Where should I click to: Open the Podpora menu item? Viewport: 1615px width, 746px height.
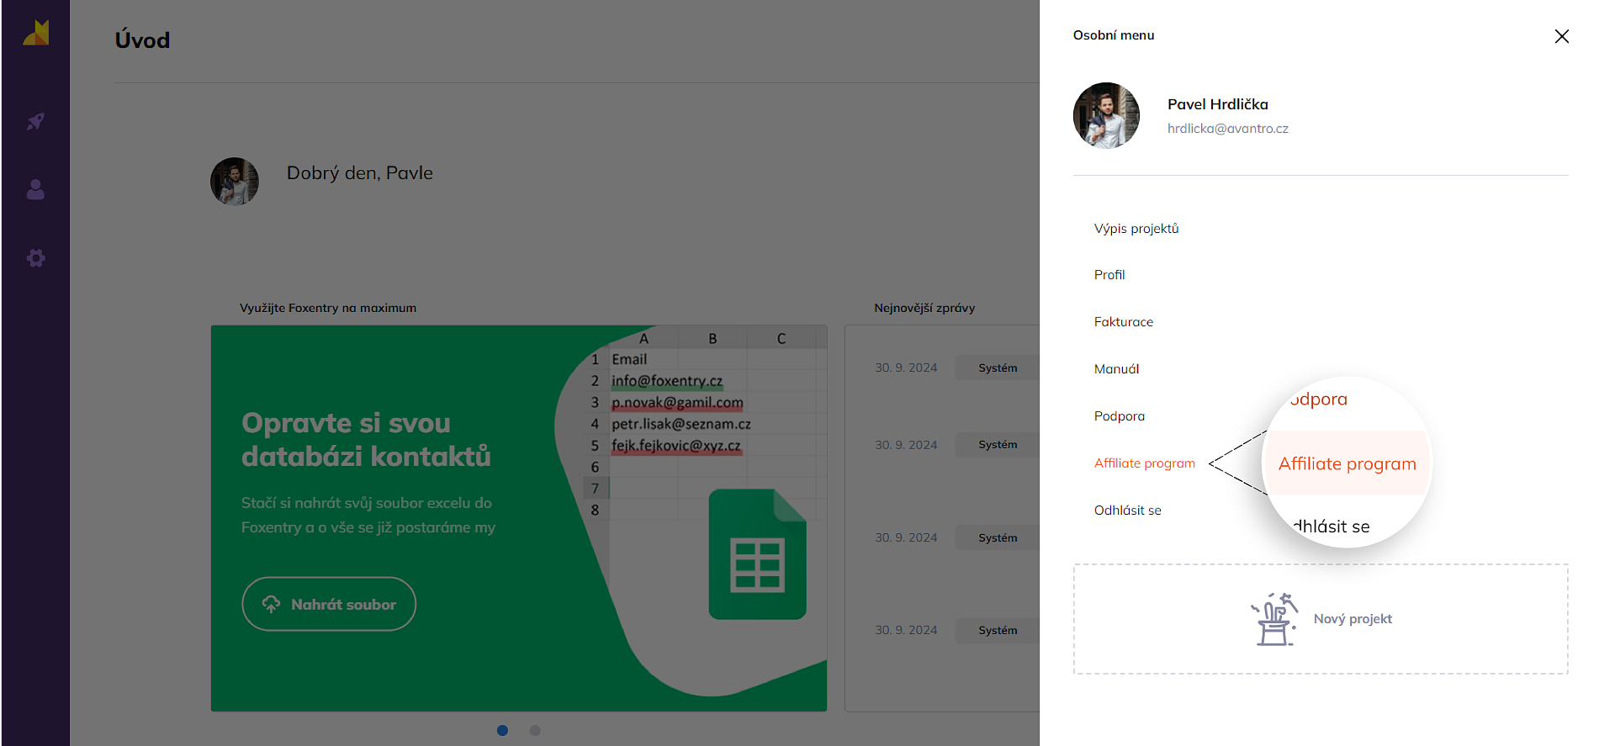pyautogui.click(x=1119, y=416)
